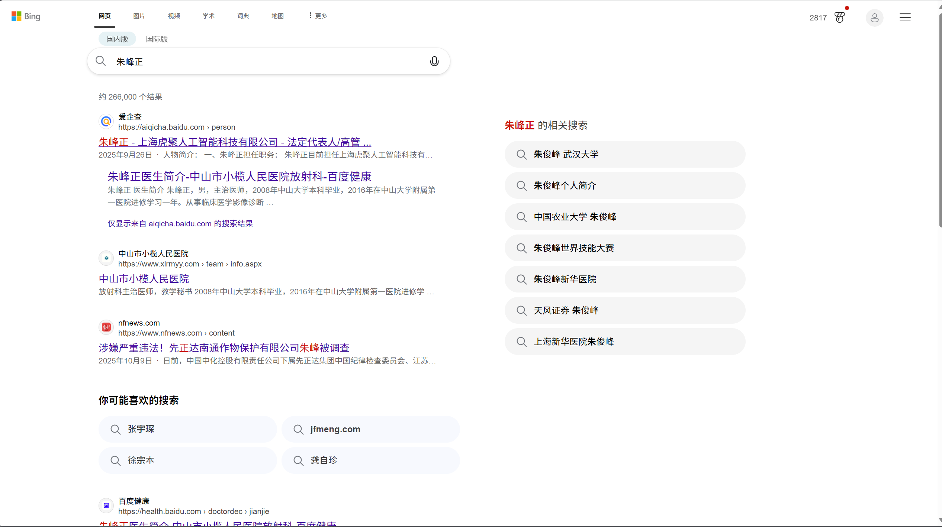Click the 中山市小榄人民医院 site favicon
The image size is (942, 527).
106,258
